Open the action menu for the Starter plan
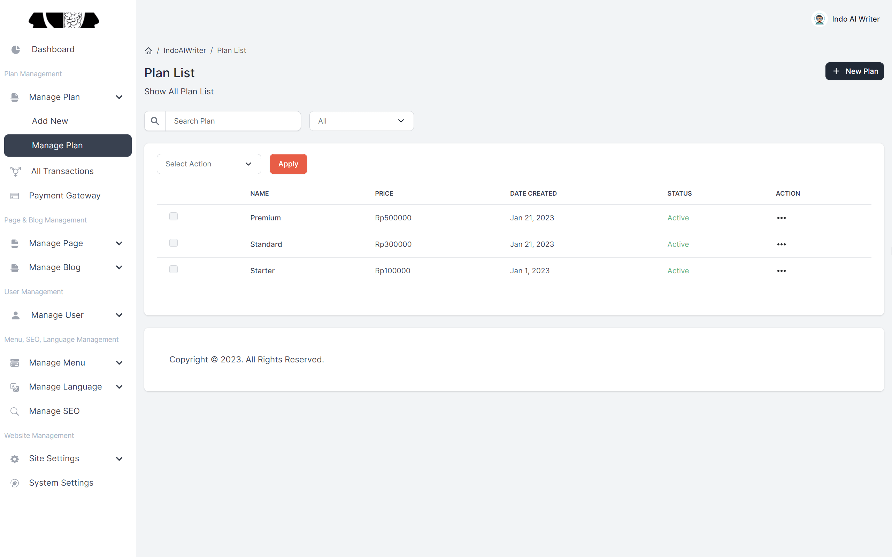Viewport: 892px width, 557px height. [782, 270]
